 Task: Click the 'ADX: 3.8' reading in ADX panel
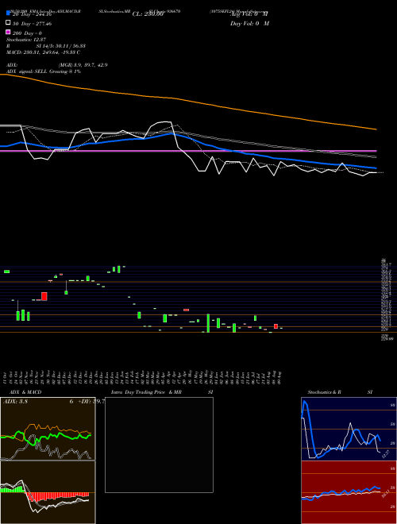point(15,402)
